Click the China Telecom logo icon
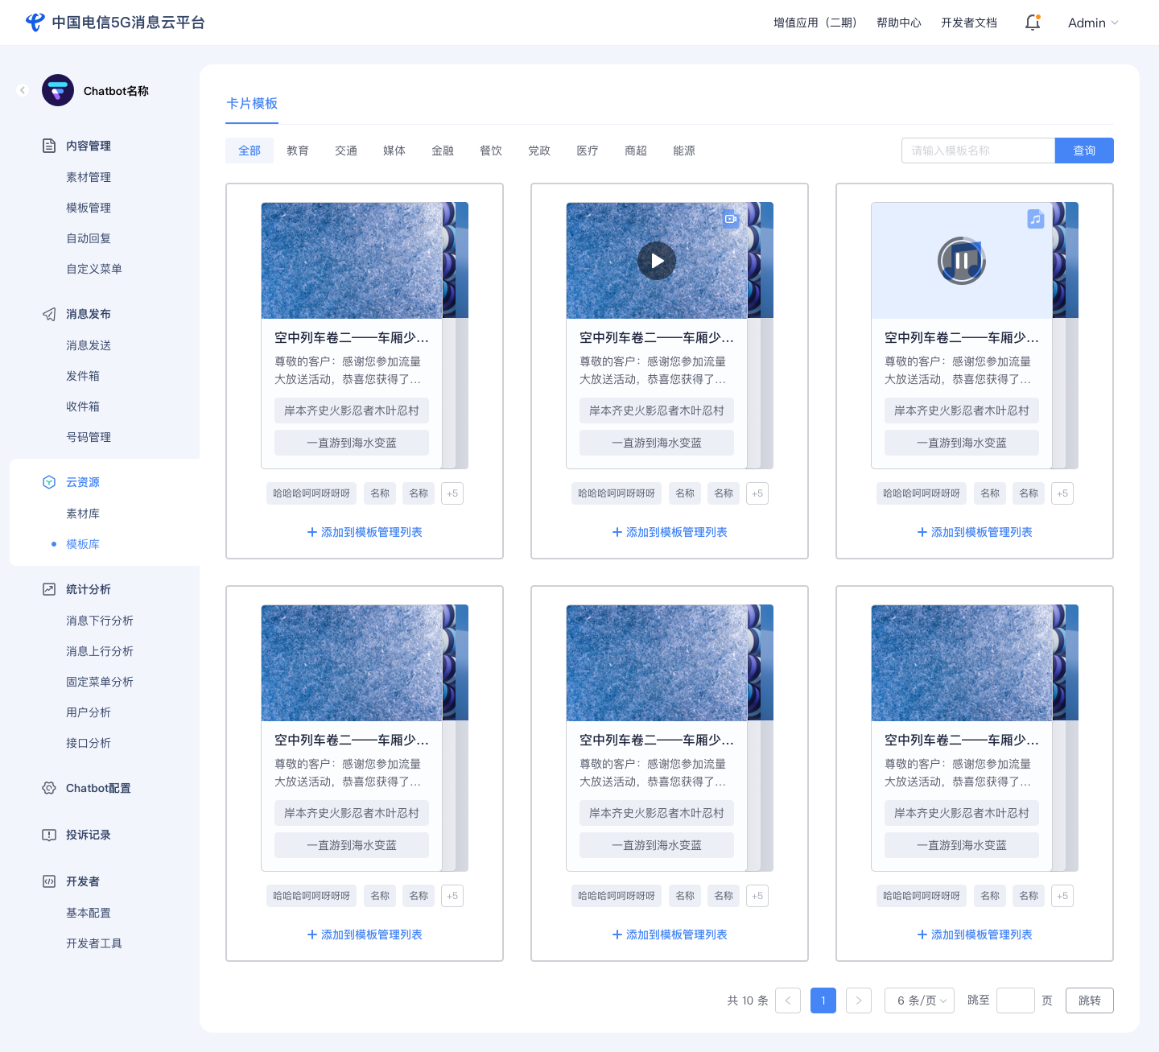This screenshot has height=1052, width=1159. pyautogui.click(x=35, y=23)
